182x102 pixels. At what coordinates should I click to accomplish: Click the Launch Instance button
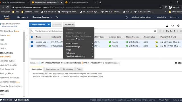[x=38, y=25]
